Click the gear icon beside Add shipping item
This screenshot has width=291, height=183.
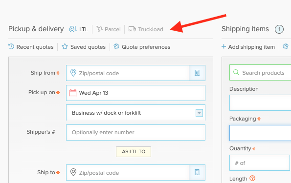286,46
